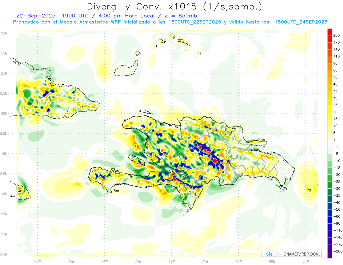
Task: Select the white swatch between 1 and -1
Action: click(330, 143)
